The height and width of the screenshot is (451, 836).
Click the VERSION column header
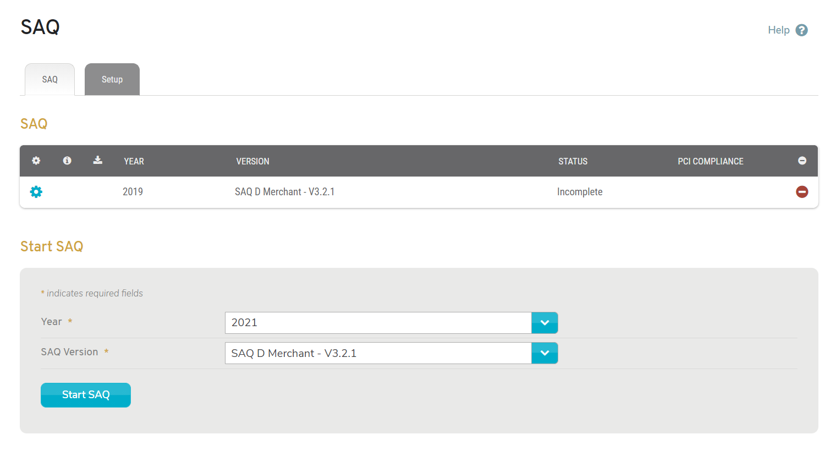[252, 161]
